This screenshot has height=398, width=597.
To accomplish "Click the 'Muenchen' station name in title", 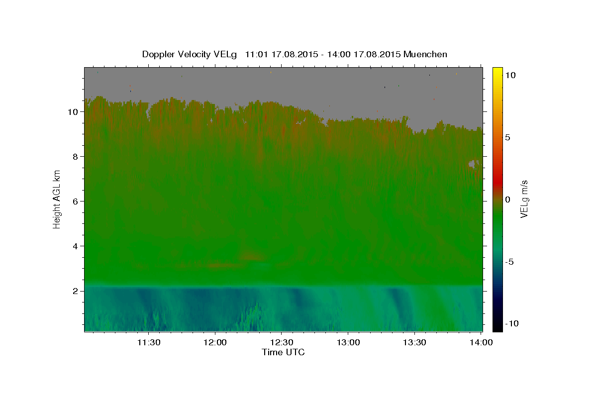I will tap(425, 54).
